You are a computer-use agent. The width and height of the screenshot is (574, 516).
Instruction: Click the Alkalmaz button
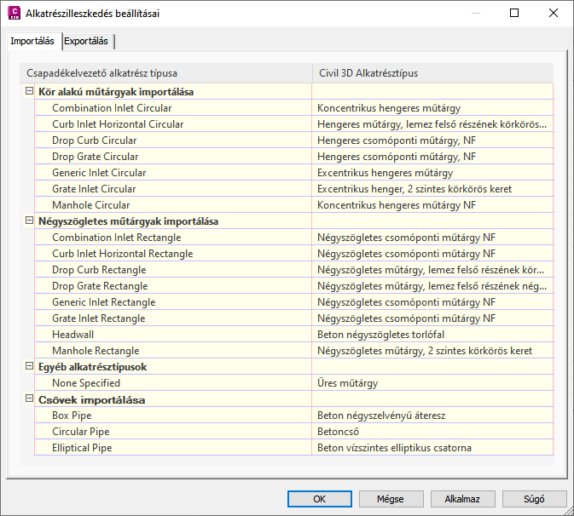pos(462,499)
